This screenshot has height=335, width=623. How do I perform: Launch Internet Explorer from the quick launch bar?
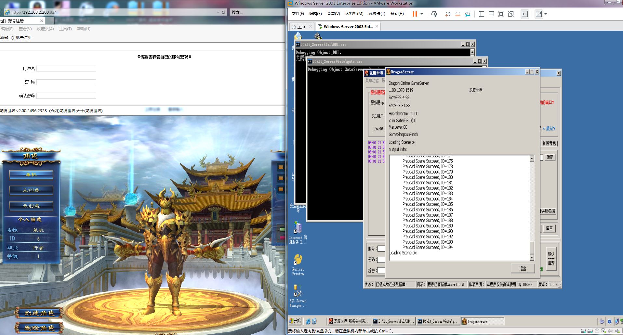point(308,321)
